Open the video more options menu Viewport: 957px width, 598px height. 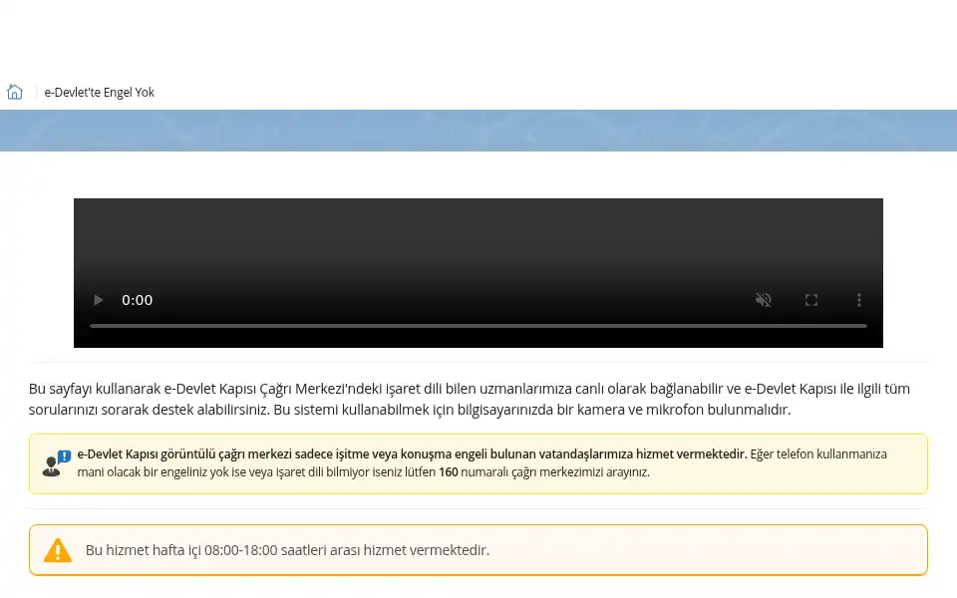click(858, 300)
